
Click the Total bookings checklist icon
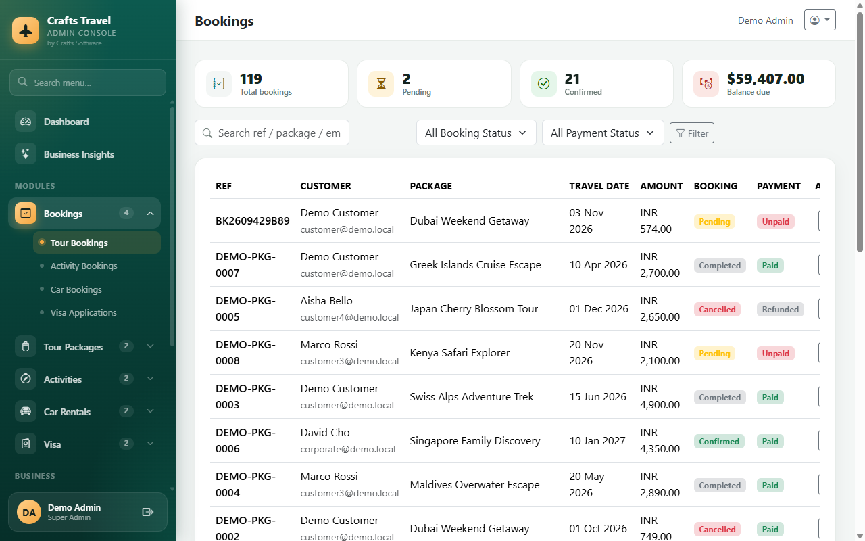tap(219, 84)
